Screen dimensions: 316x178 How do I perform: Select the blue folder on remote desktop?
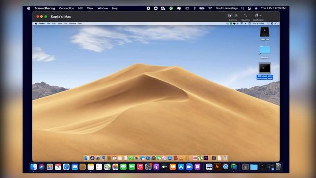(265, 50)
